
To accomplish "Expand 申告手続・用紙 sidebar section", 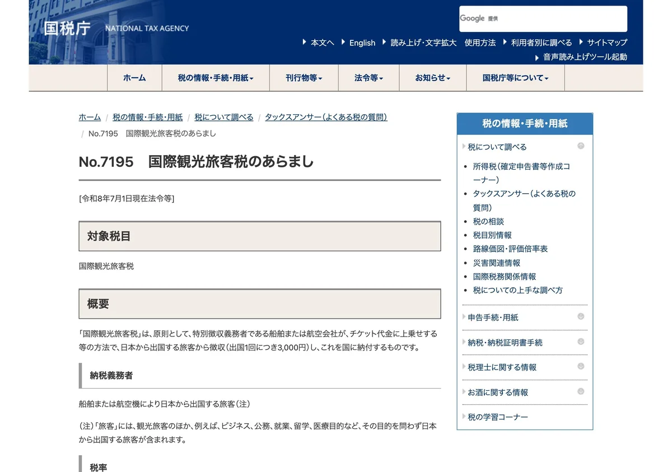I will [x=493, y=317].
